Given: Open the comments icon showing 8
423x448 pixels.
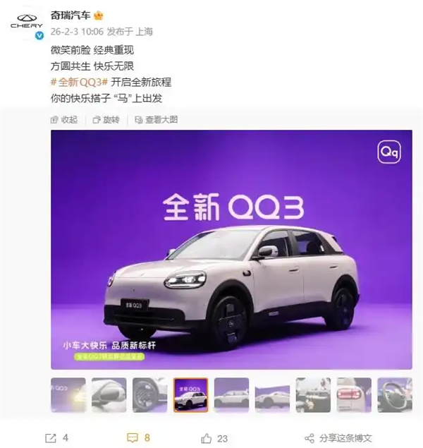Looking at the screenshot, I should pyautogui.click(x=133, y=437).
